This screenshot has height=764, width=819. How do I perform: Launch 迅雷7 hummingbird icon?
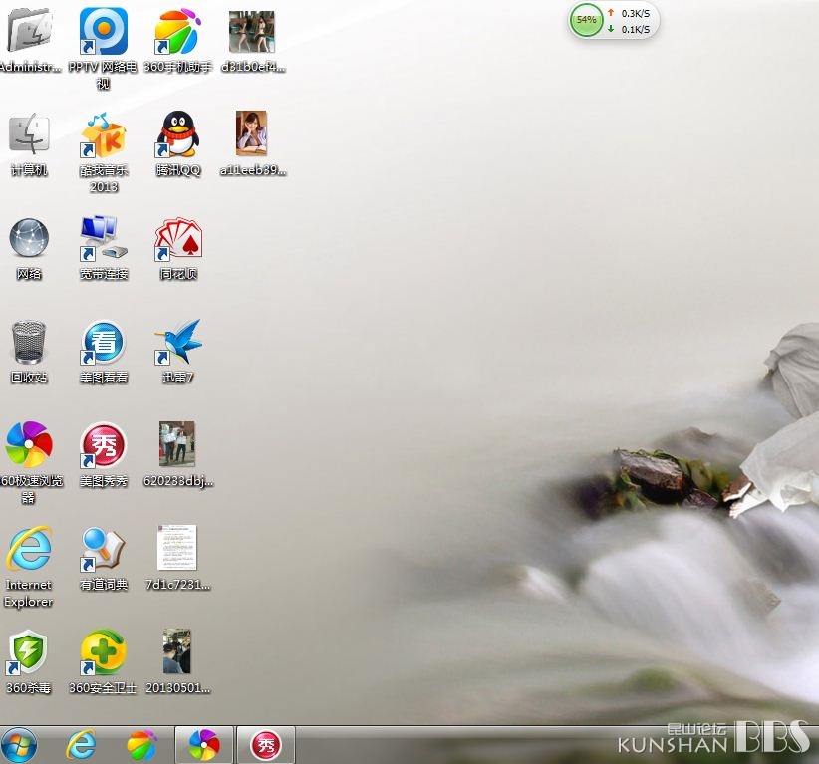(177, 343)
